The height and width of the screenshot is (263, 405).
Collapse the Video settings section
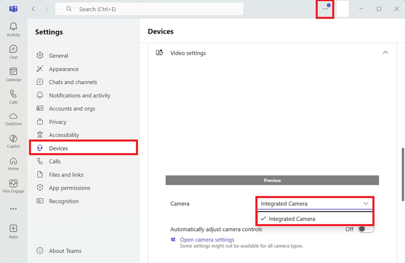pyautogui.click(x=385, y=53)
